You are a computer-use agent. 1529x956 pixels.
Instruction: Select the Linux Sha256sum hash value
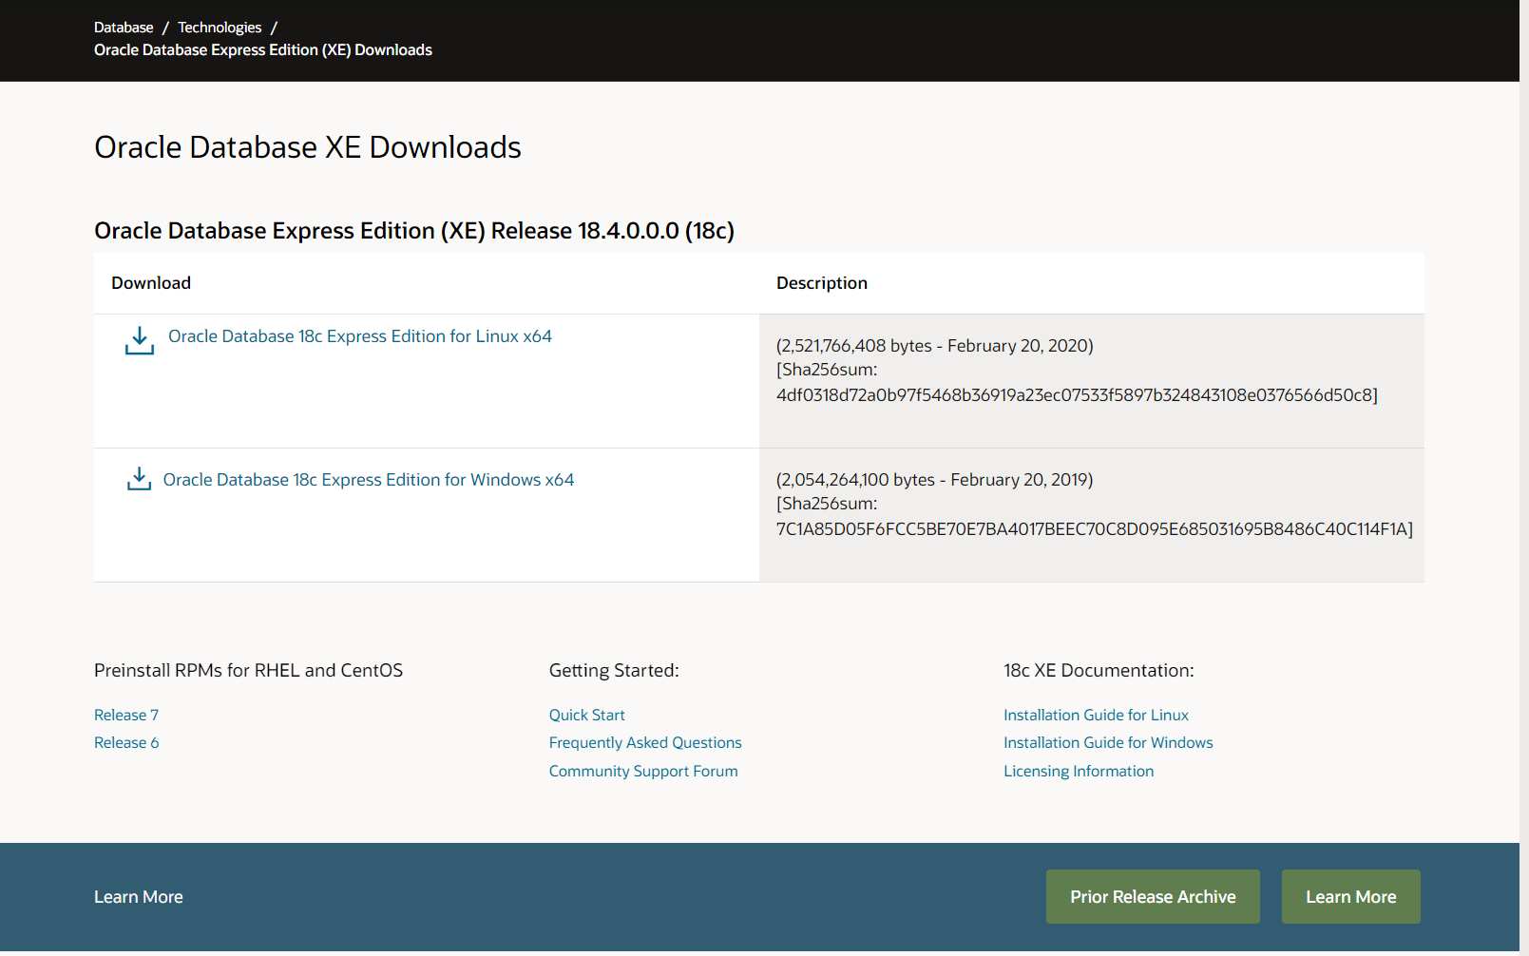pyautogui.click(x=1074, y=395)
